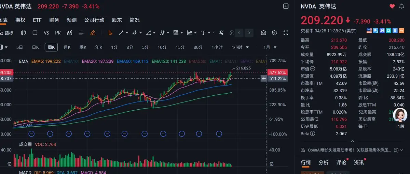Screen dimensions: 410x174
Task: Click the blue dollar sign badge icon
Action: tap(395, 31)
